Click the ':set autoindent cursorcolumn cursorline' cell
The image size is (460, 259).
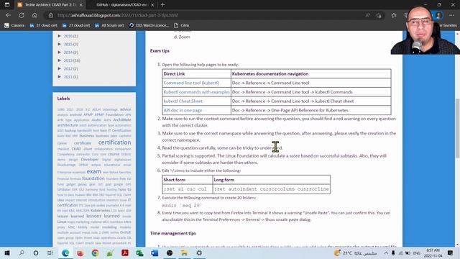(x=272, y=188)
